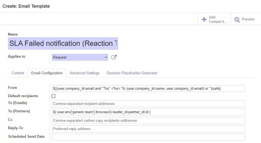
Task: Click the magnifier Preview icon
Action: [237, 20]
